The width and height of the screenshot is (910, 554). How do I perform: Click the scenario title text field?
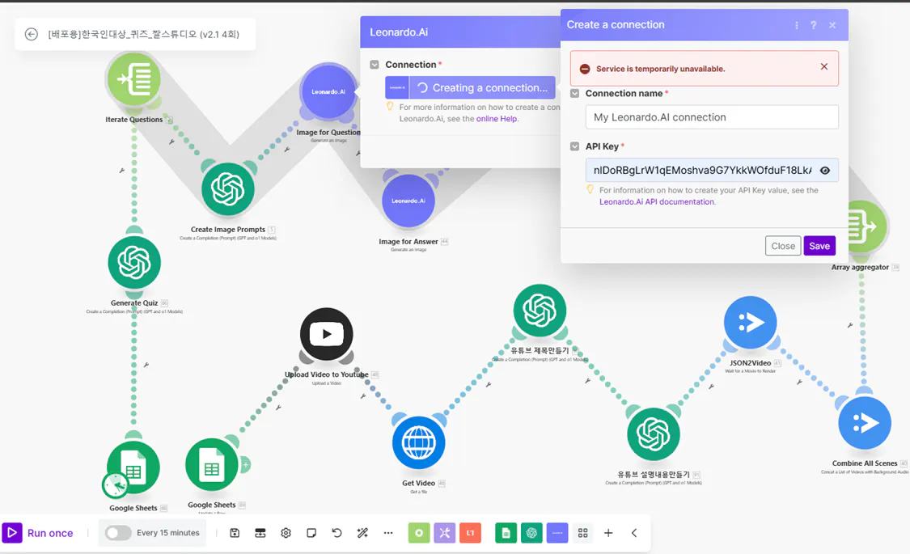143,34
